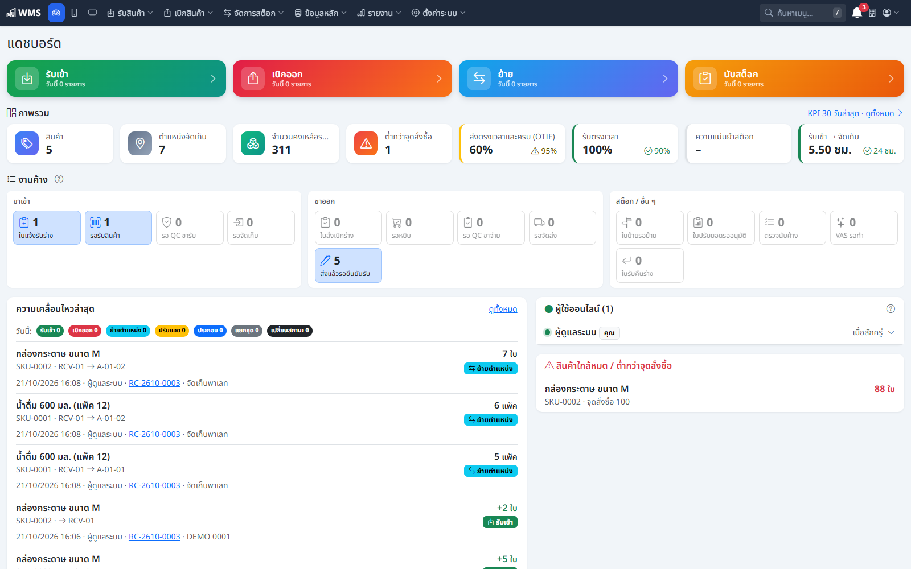The height and width of the screenshot is (569, 911).
Task: Open the เบิกออก quick action card
Action: (342, 79)
